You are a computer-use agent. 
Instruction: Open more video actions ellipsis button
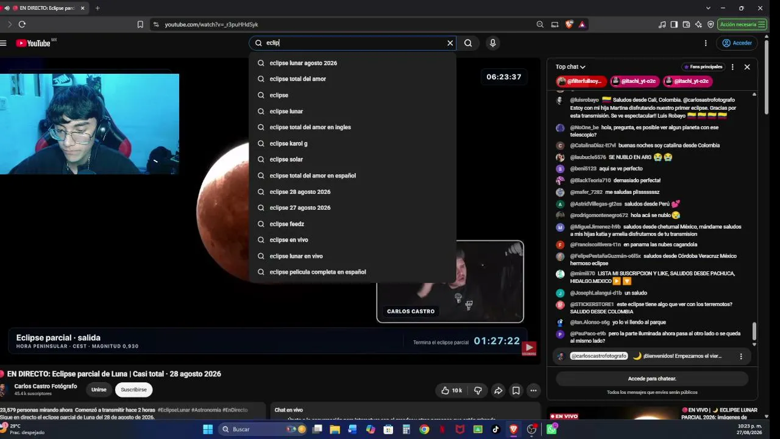(533, 390)
